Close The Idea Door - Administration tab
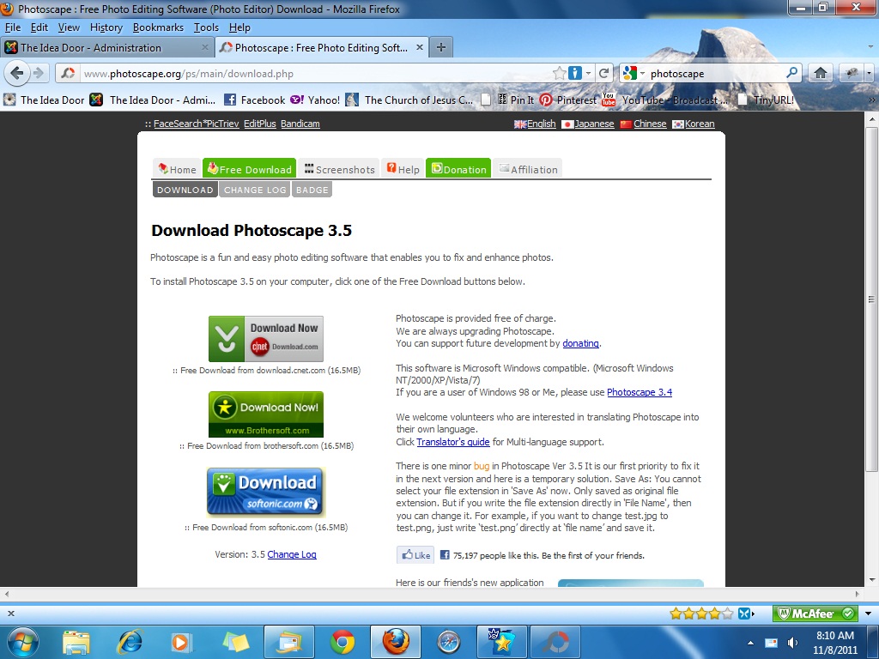Image resolution: width=879 pixels, height=659 pixels. pos(205,48)
